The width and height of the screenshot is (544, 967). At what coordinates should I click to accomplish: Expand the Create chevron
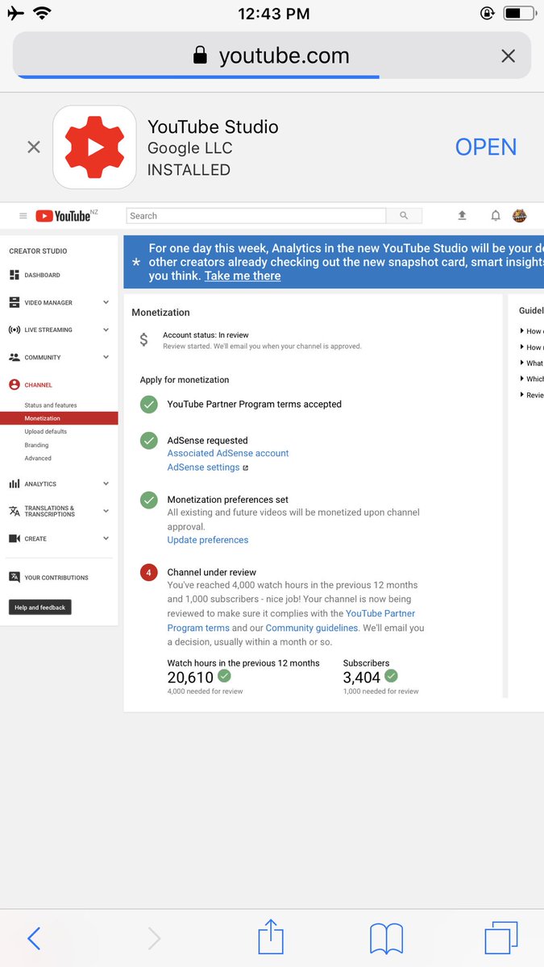tap(106, 539)
